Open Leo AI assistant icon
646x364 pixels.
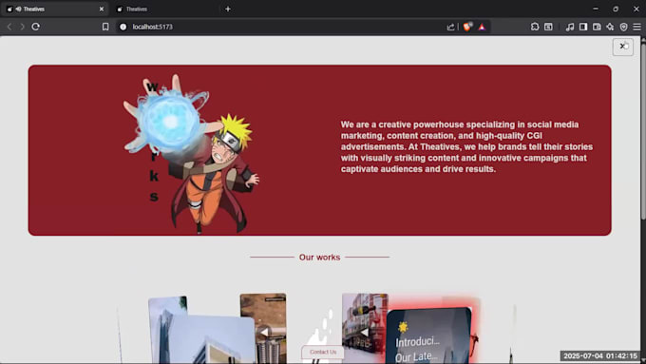point(610,27)
